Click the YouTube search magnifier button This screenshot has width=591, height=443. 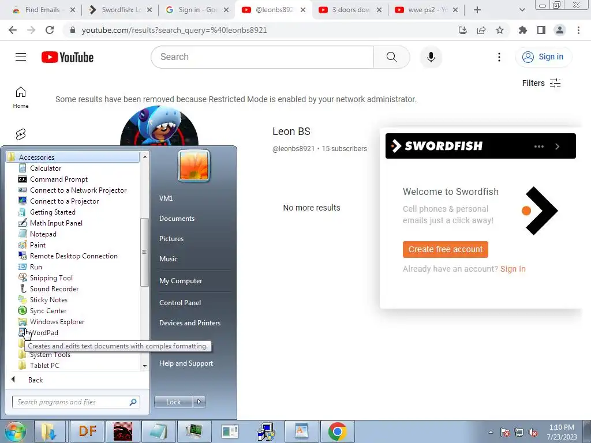point(392,57)
